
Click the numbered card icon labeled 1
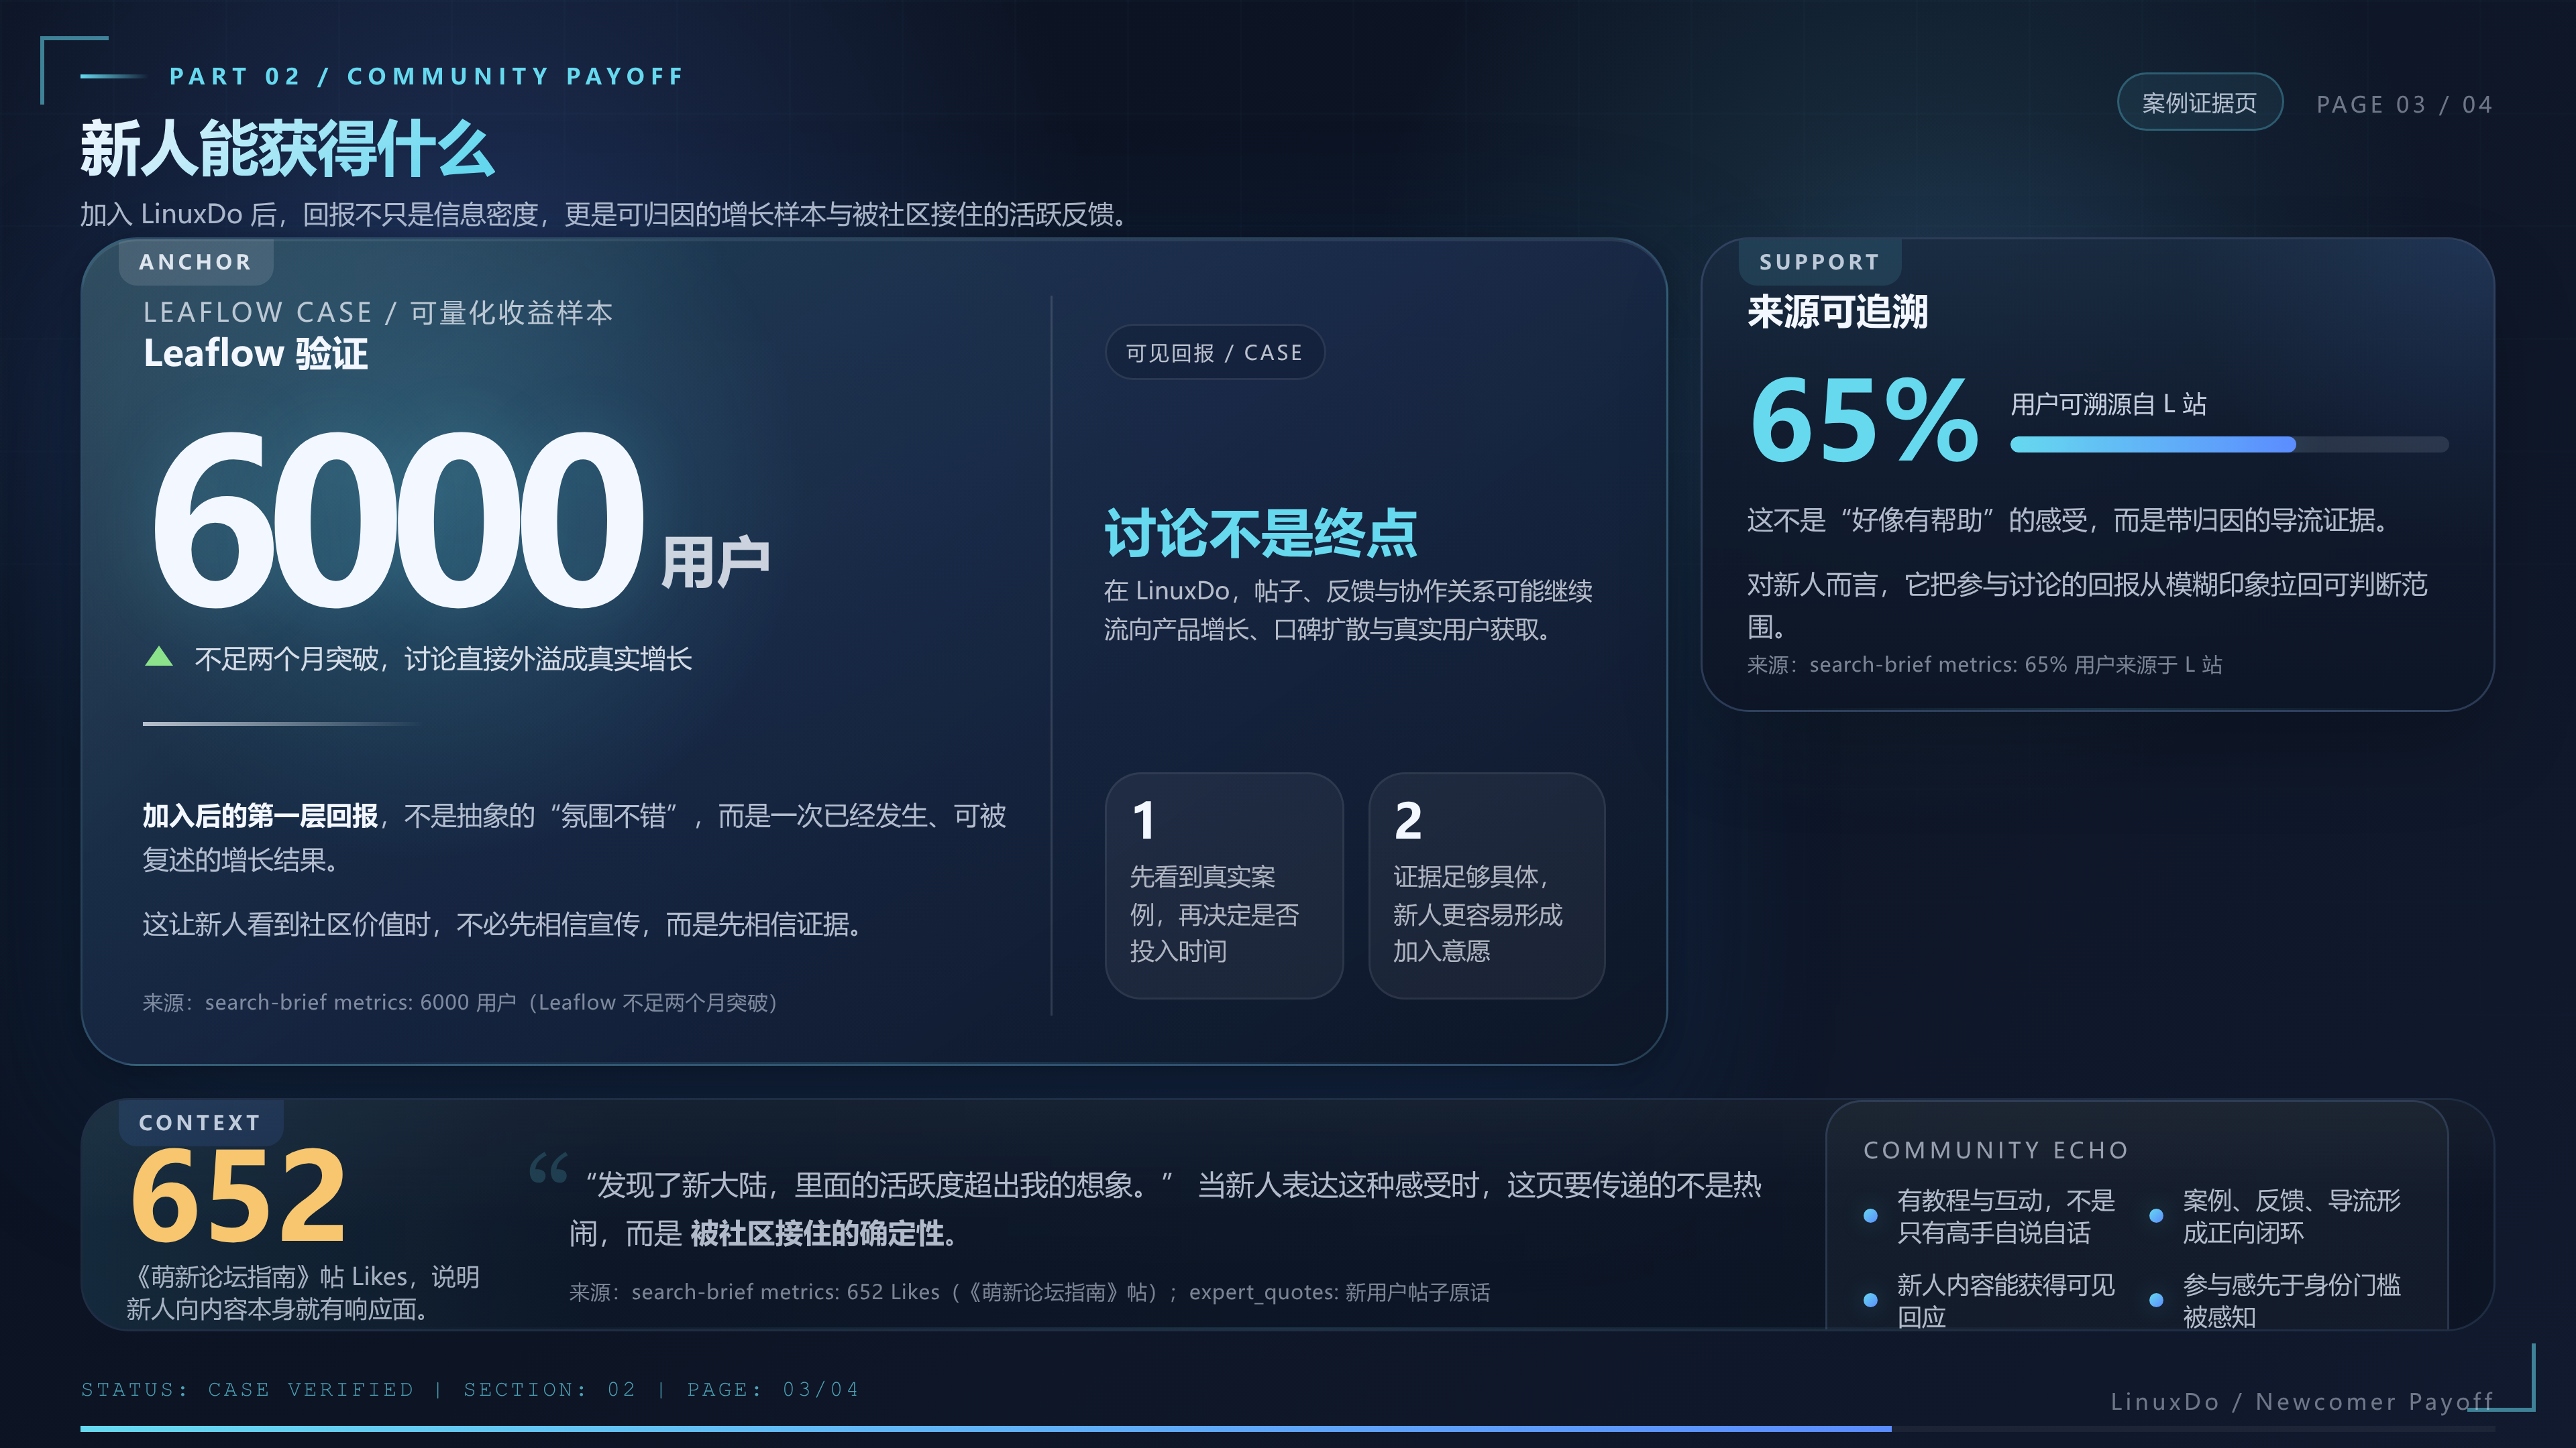click(1145, 821)
